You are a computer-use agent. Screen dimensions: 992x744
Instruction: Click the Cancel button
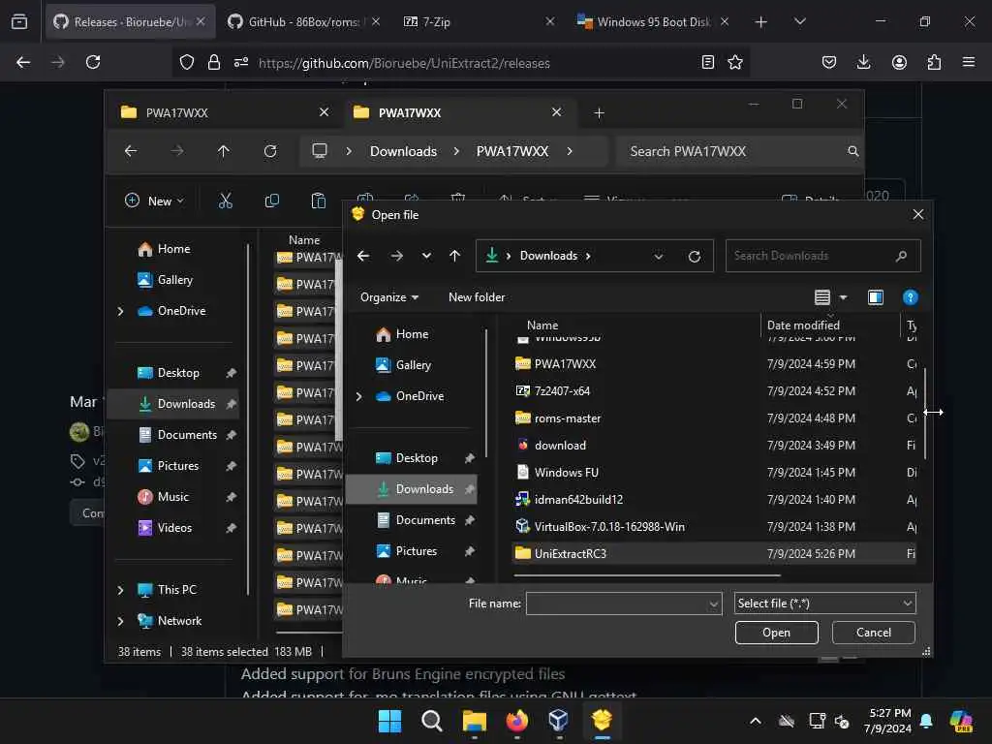click(x=873, y=633)
